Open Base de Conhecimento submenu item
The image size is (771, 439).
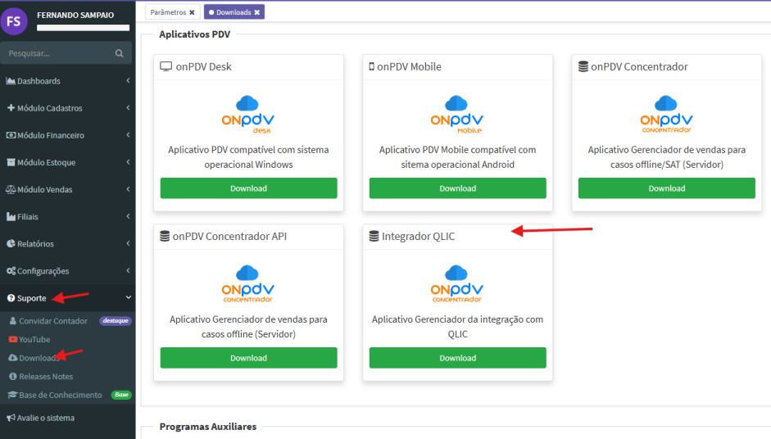[60, 396]
